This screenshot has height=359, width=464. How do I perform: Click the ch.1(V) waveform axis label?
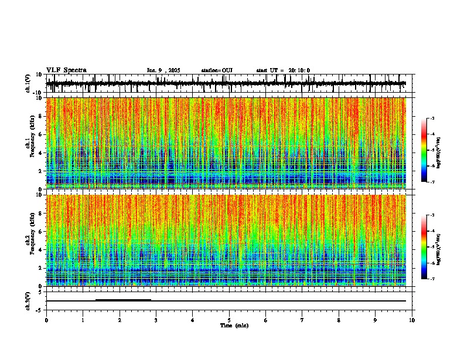[28, 83]
